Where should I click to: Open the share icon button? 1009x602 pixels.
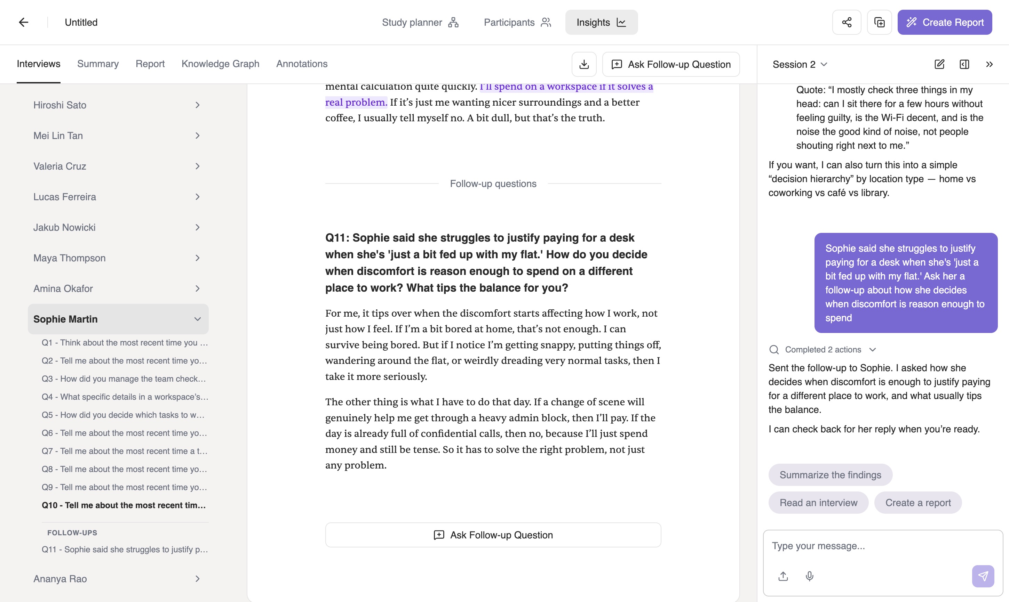pos(847,22)
